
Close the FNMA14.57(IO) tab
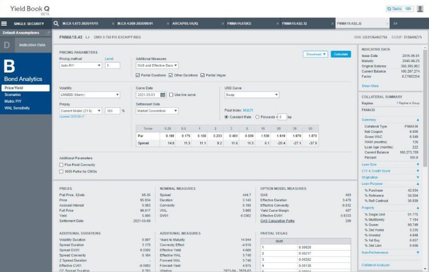(x=278, y=24)
